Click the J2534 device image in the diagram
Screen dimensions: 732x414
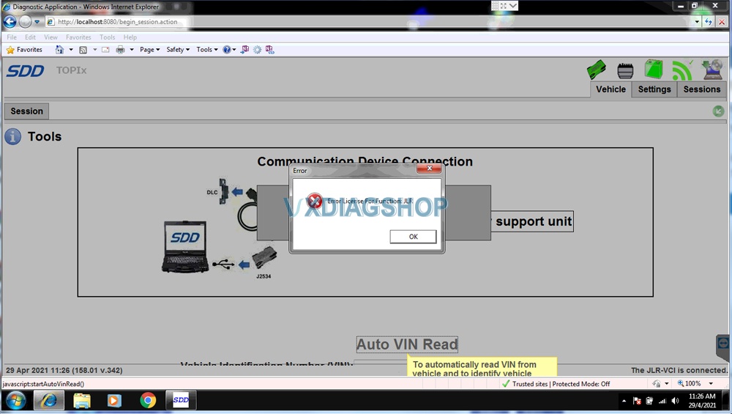click(264, 257)
